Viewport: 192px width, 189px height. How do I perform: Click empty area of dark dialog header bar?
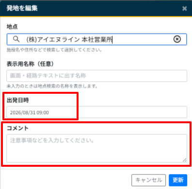pyautogui.click(x=110, y=8)
